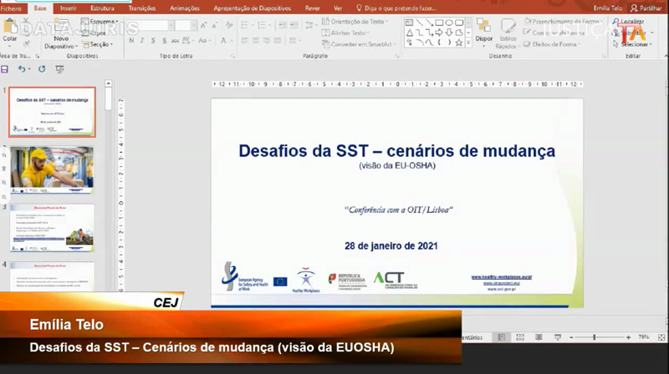
Task: Click the Colar paste icon
Action: coord(10,30)
